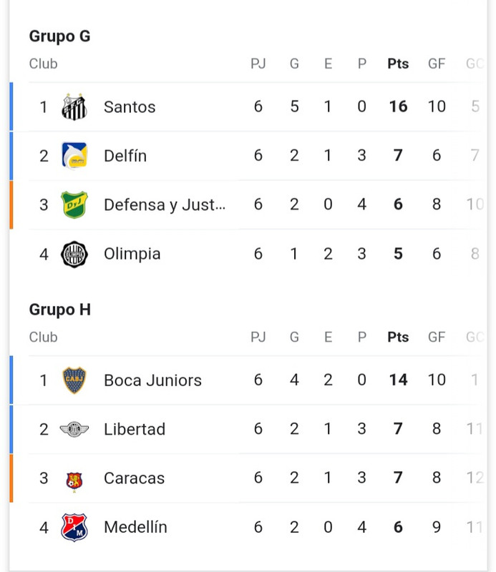Screen dimensions: 496x572
Task: Click the Defensa y Justicia crest
Action: pos(74,204)
